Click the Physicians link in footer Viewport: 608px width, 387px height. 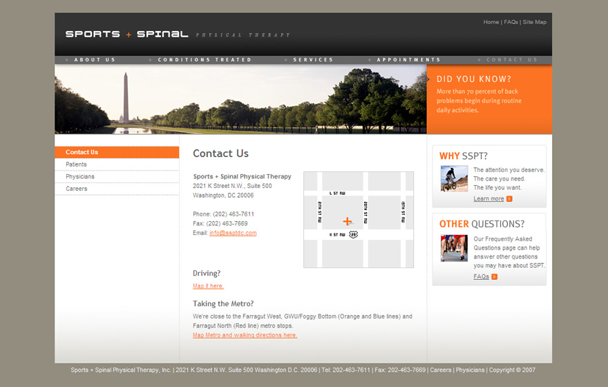[470, 370]
